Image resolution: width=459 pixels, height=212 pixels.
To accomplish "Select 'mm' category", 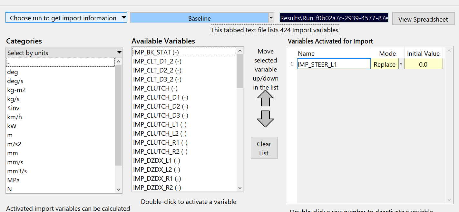I will (x=60, y=153).
